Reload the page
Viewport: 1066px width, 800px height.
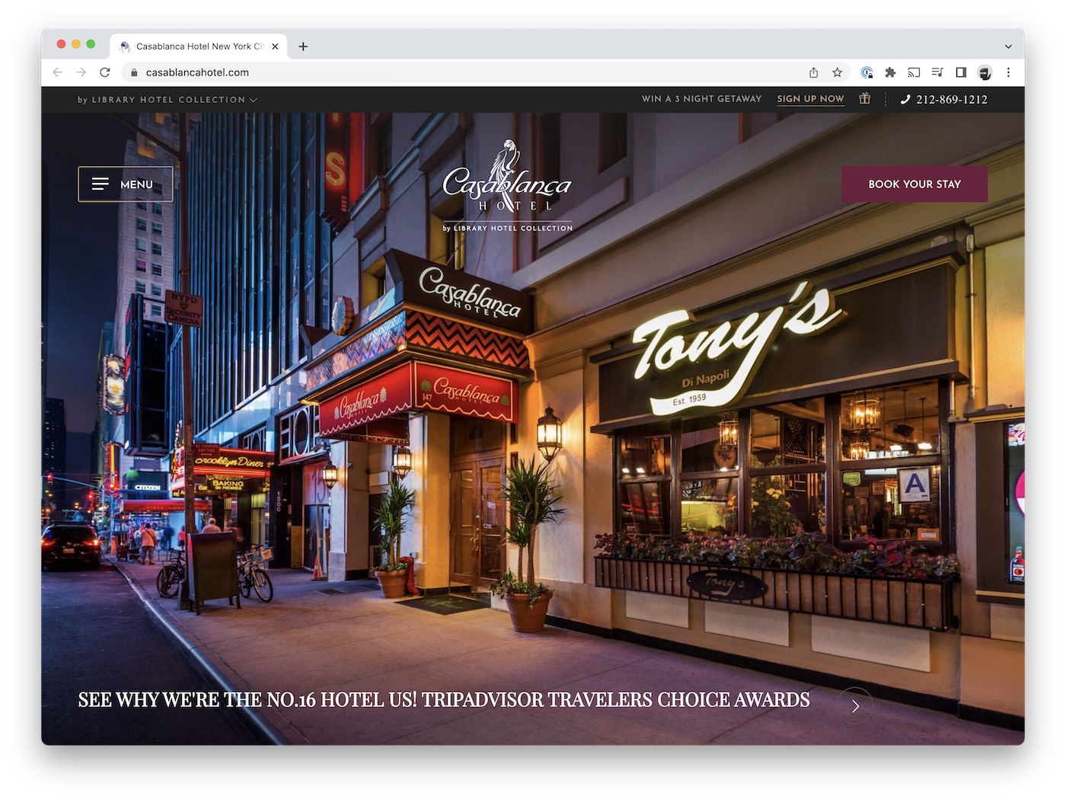[105, 72]
